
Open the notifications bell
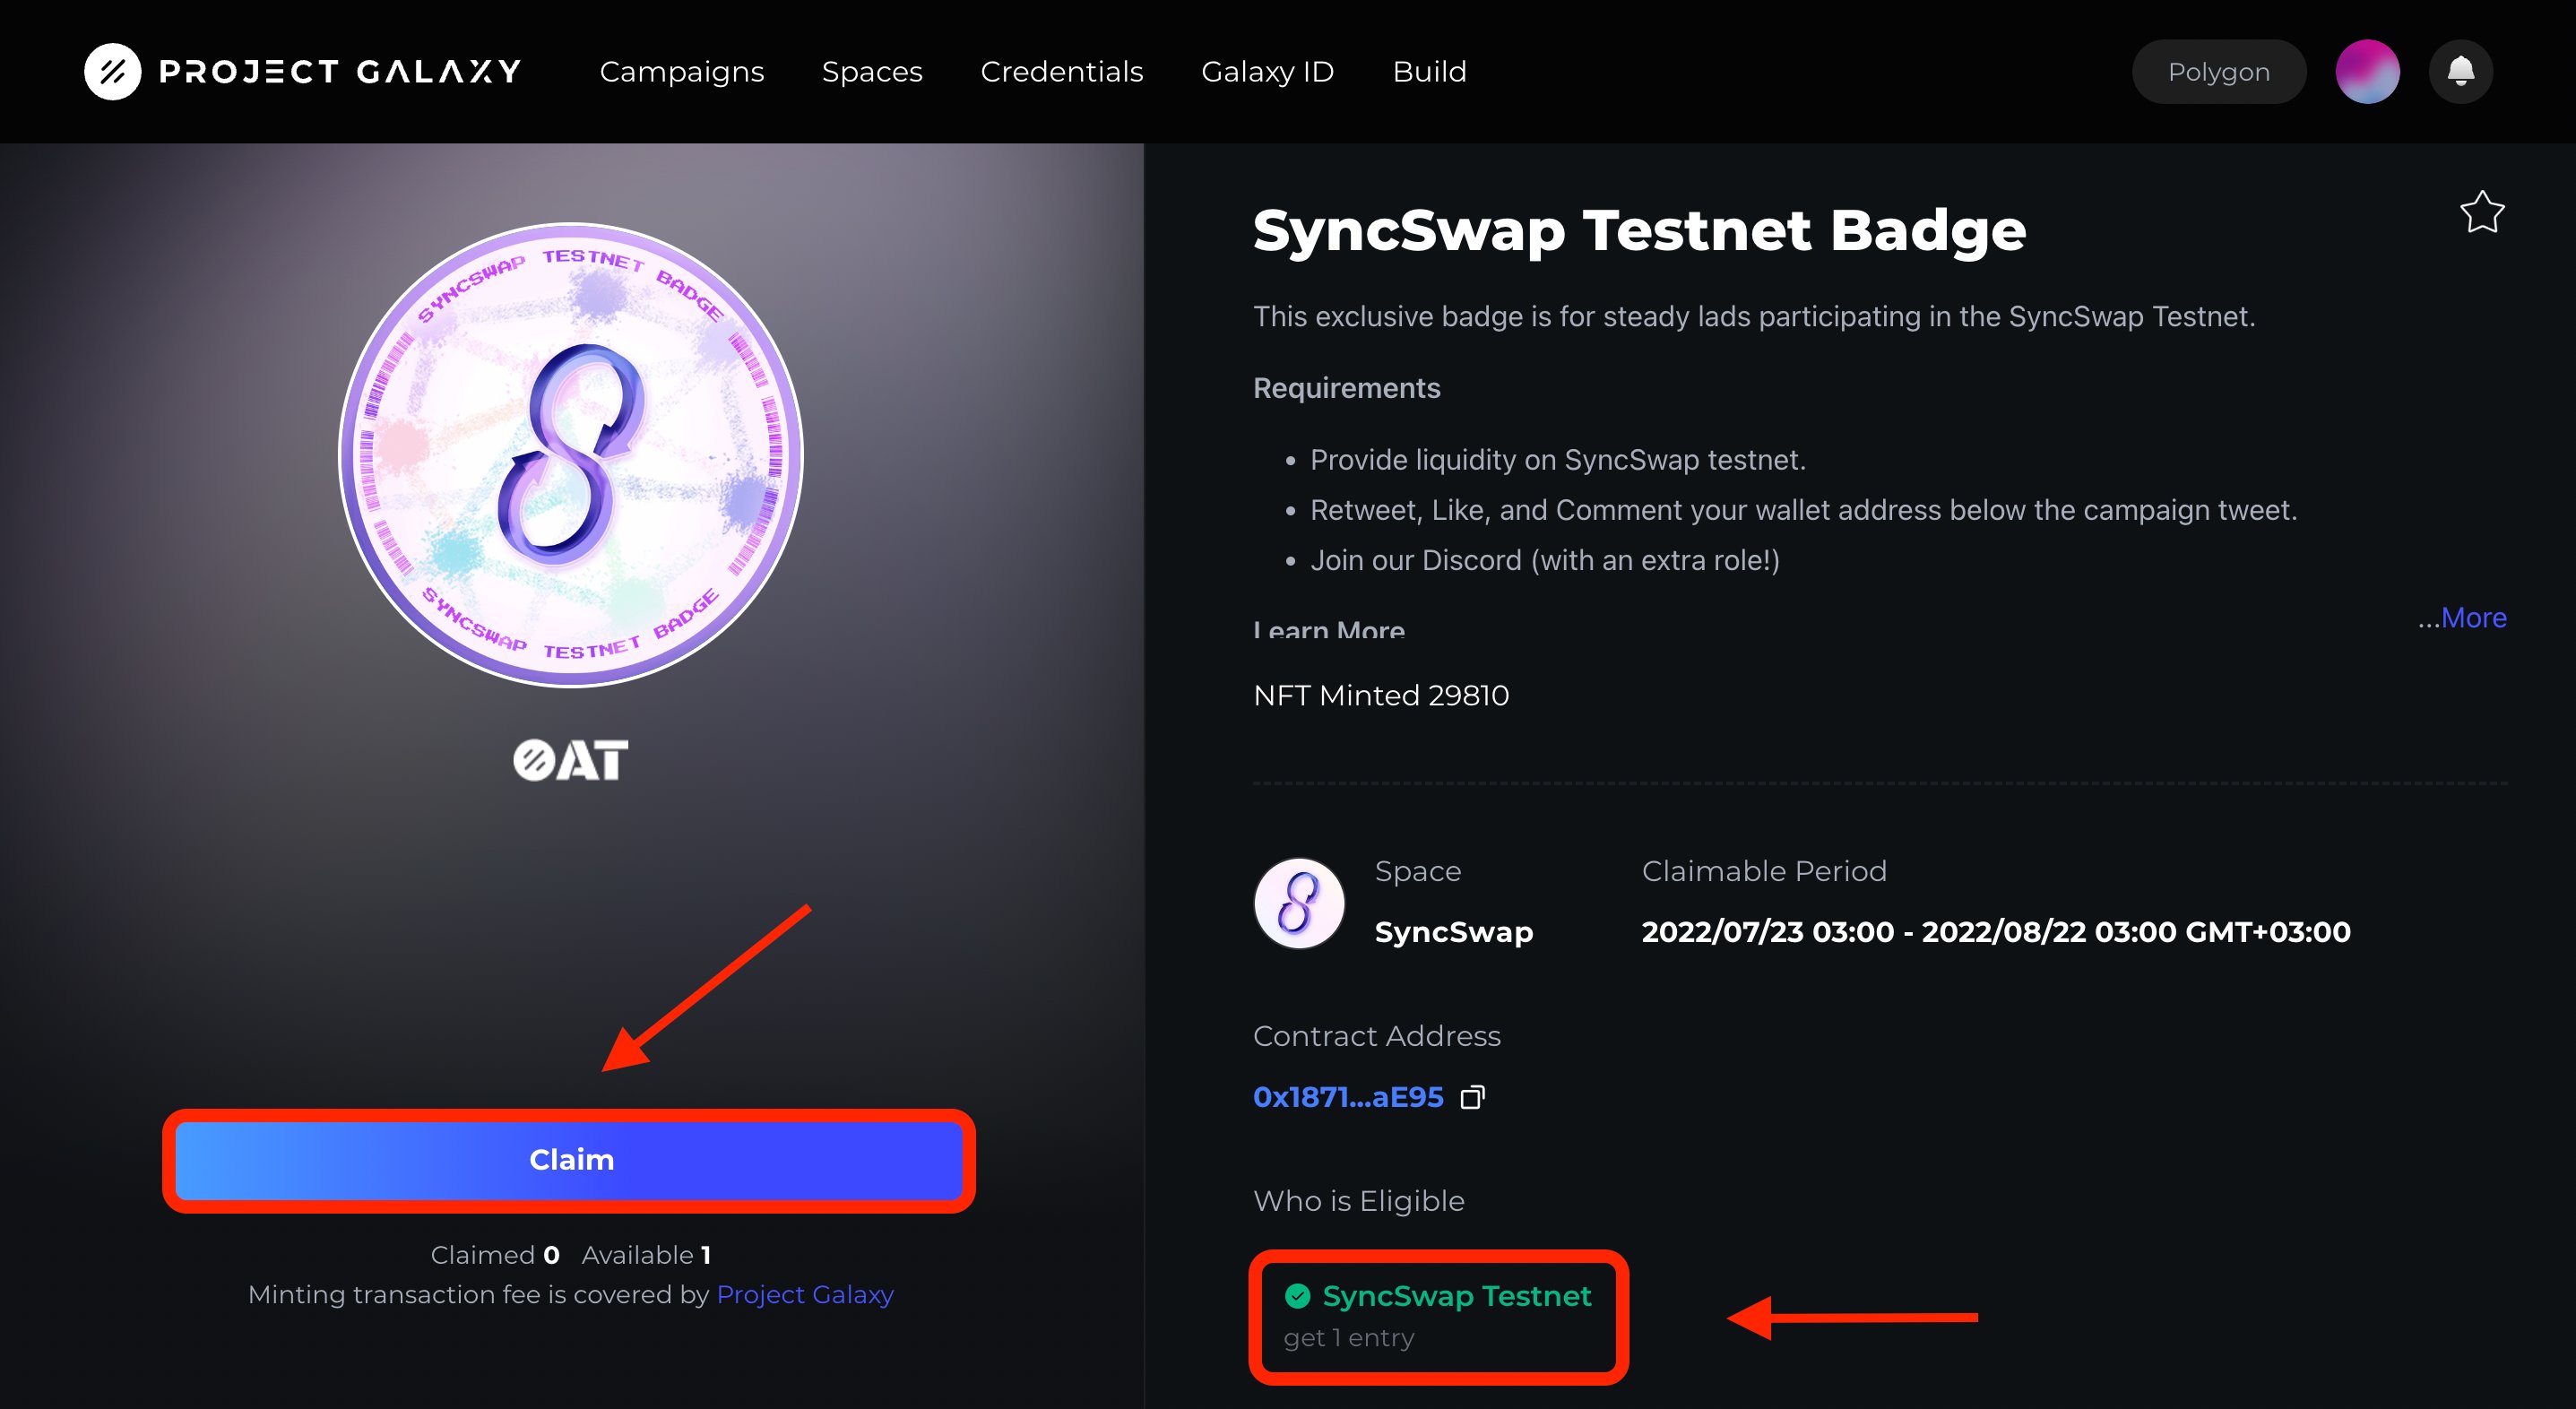coord(2460,72)
